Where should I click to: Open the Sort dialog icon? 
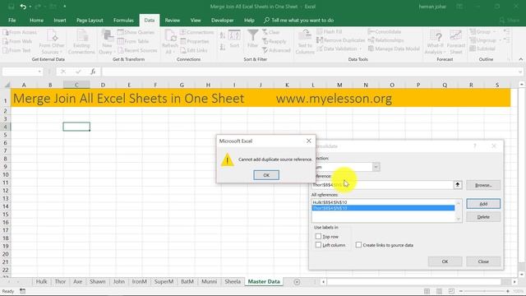(x=234, y=35)
